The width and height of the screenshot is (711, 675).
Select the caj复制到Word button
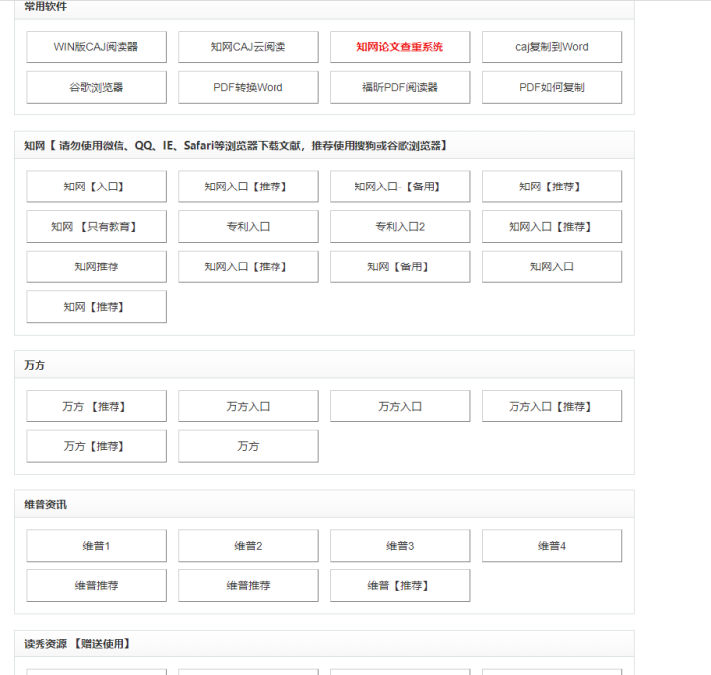552,47
